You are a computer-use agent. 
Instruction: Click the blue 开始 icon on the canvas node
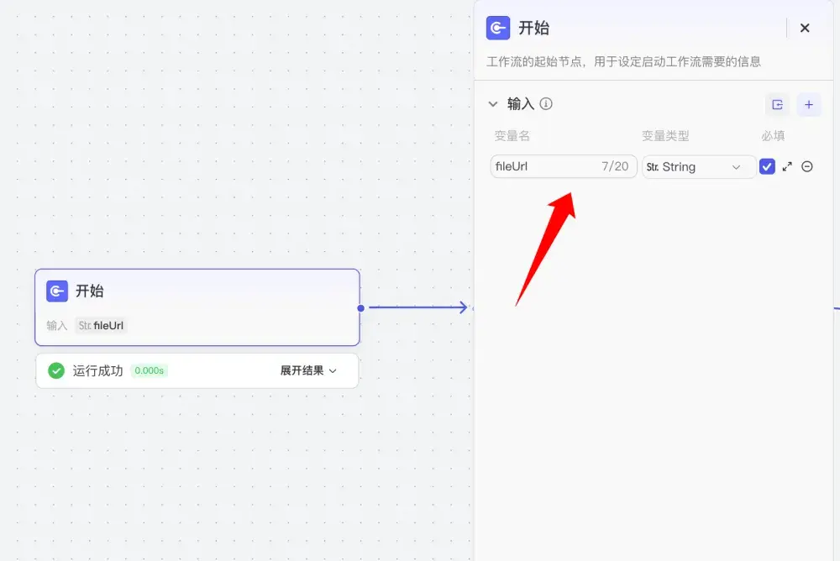tap(56, 291)
